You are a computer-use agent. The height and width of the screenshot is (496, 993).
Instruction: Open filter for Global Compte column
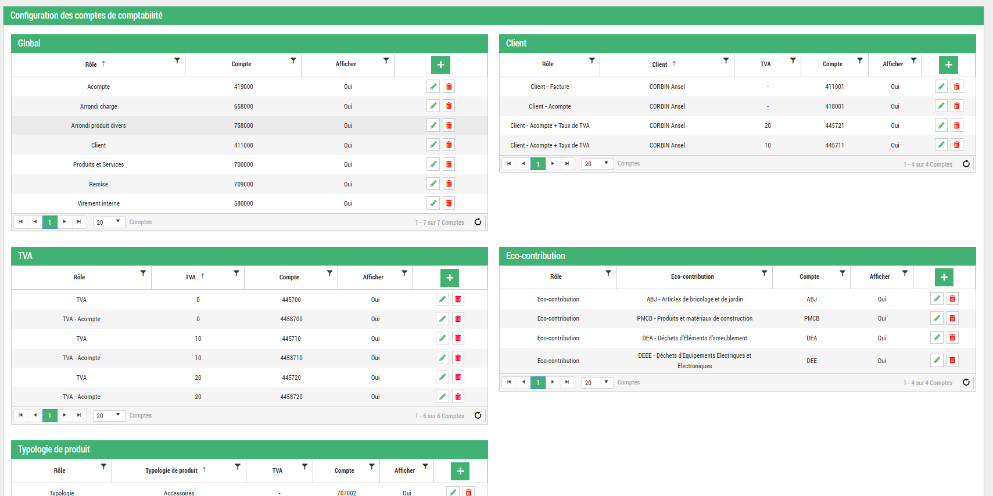tap(293, 60)
